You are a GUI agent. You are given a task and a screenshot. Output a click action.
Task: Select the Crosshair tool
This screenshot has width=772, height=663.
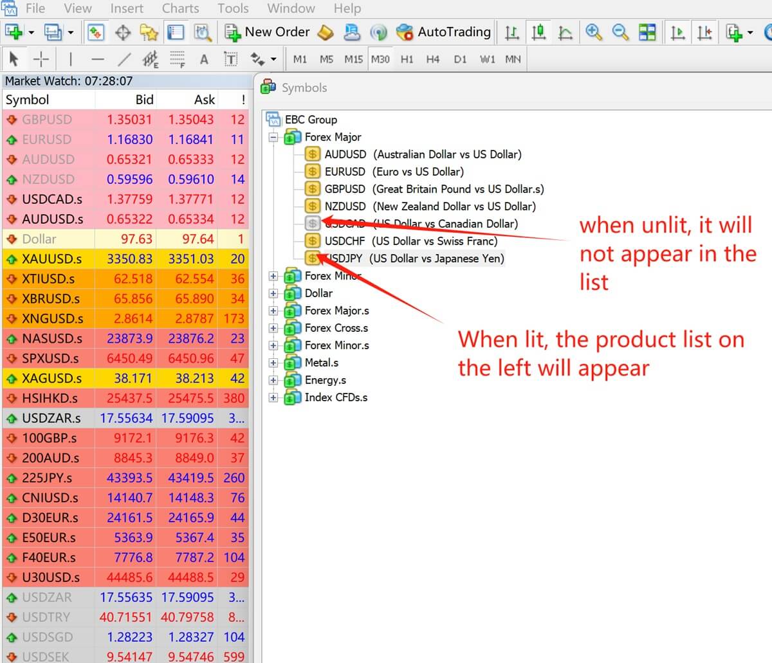(x=41, y=59)
